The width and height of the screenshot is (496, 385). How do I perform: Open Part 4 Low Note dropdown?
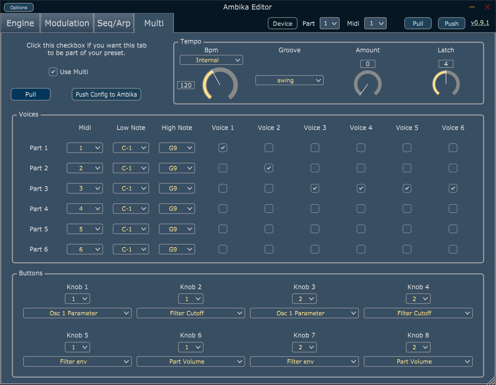tap(131, 209)
